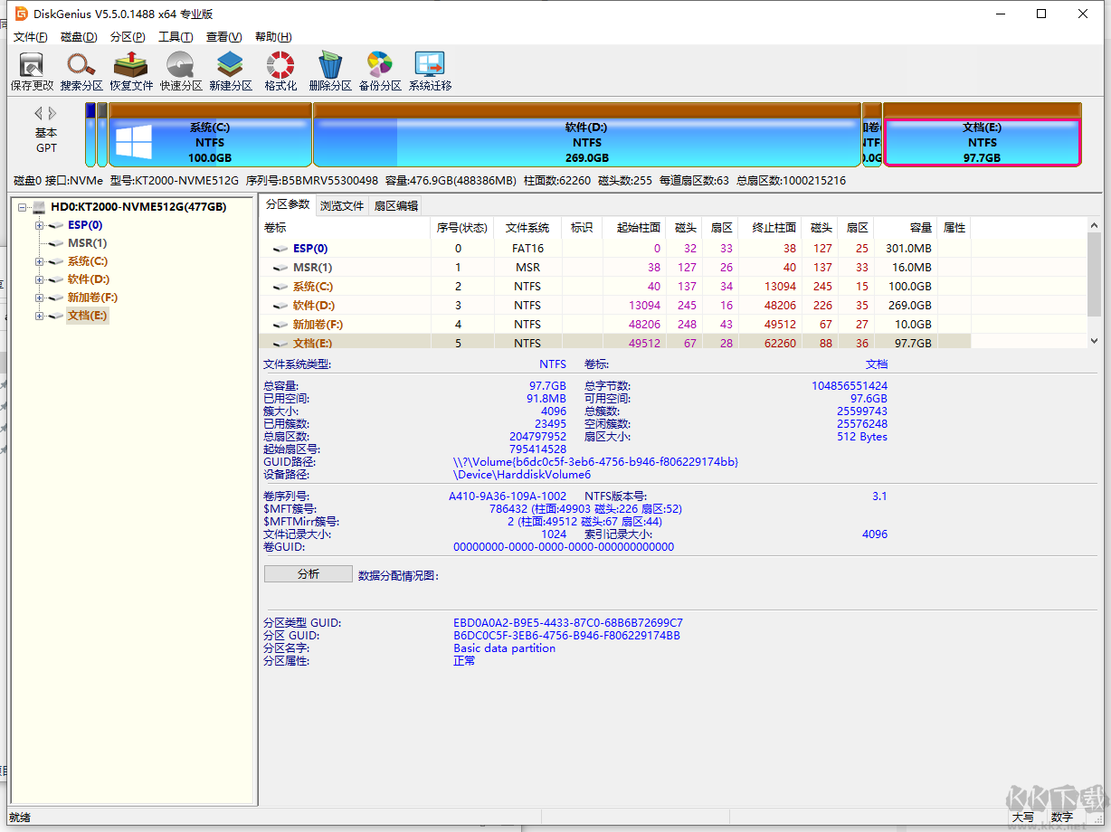This screenshot has width=1111, height=832.
Task: Click the 分析 button
Action: (x=308, y=574)
